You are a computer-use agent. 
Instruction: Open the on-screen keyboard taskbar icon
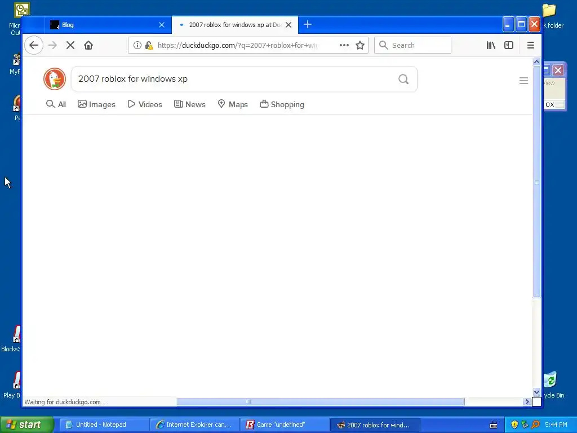tap(494, 425)
